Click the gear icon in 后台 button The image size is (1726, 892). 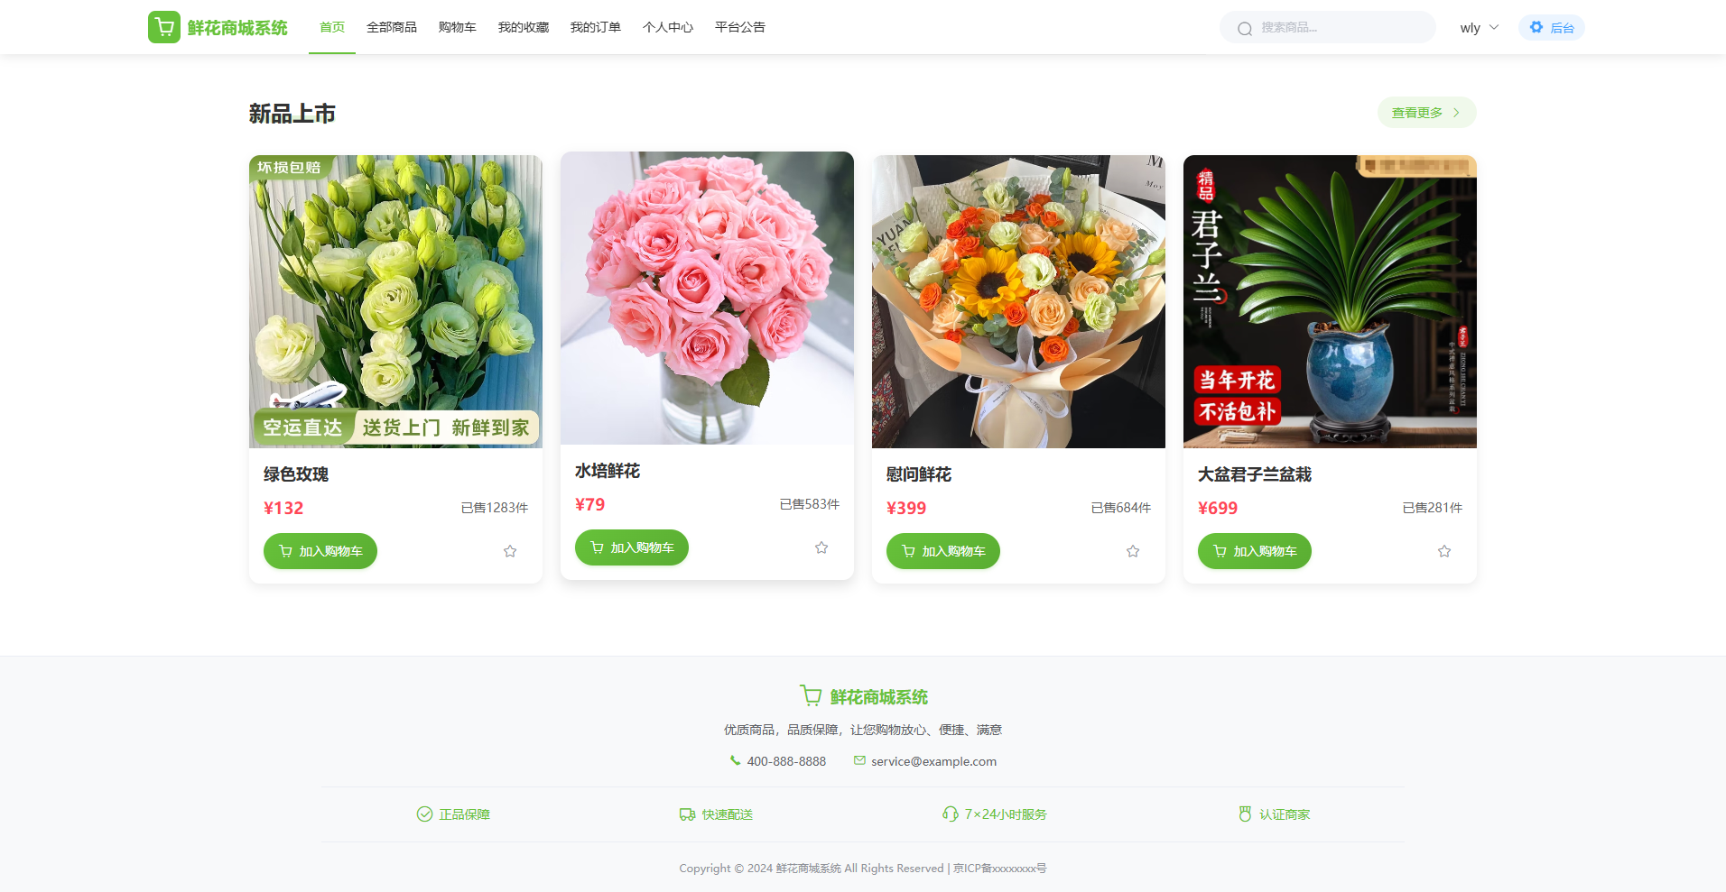(x=1536, y=27)
